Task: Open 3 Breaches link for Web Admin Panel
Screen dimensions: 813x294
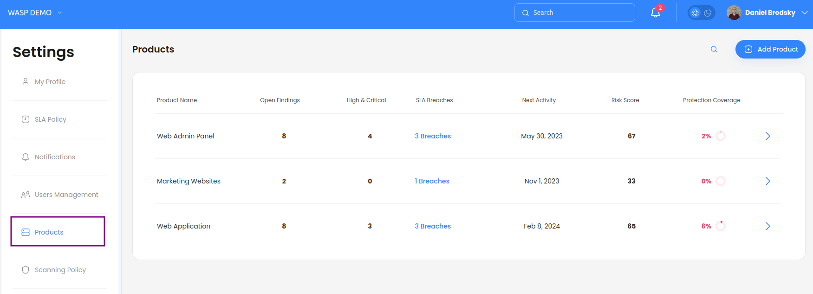Action: (x=433, y=136)
